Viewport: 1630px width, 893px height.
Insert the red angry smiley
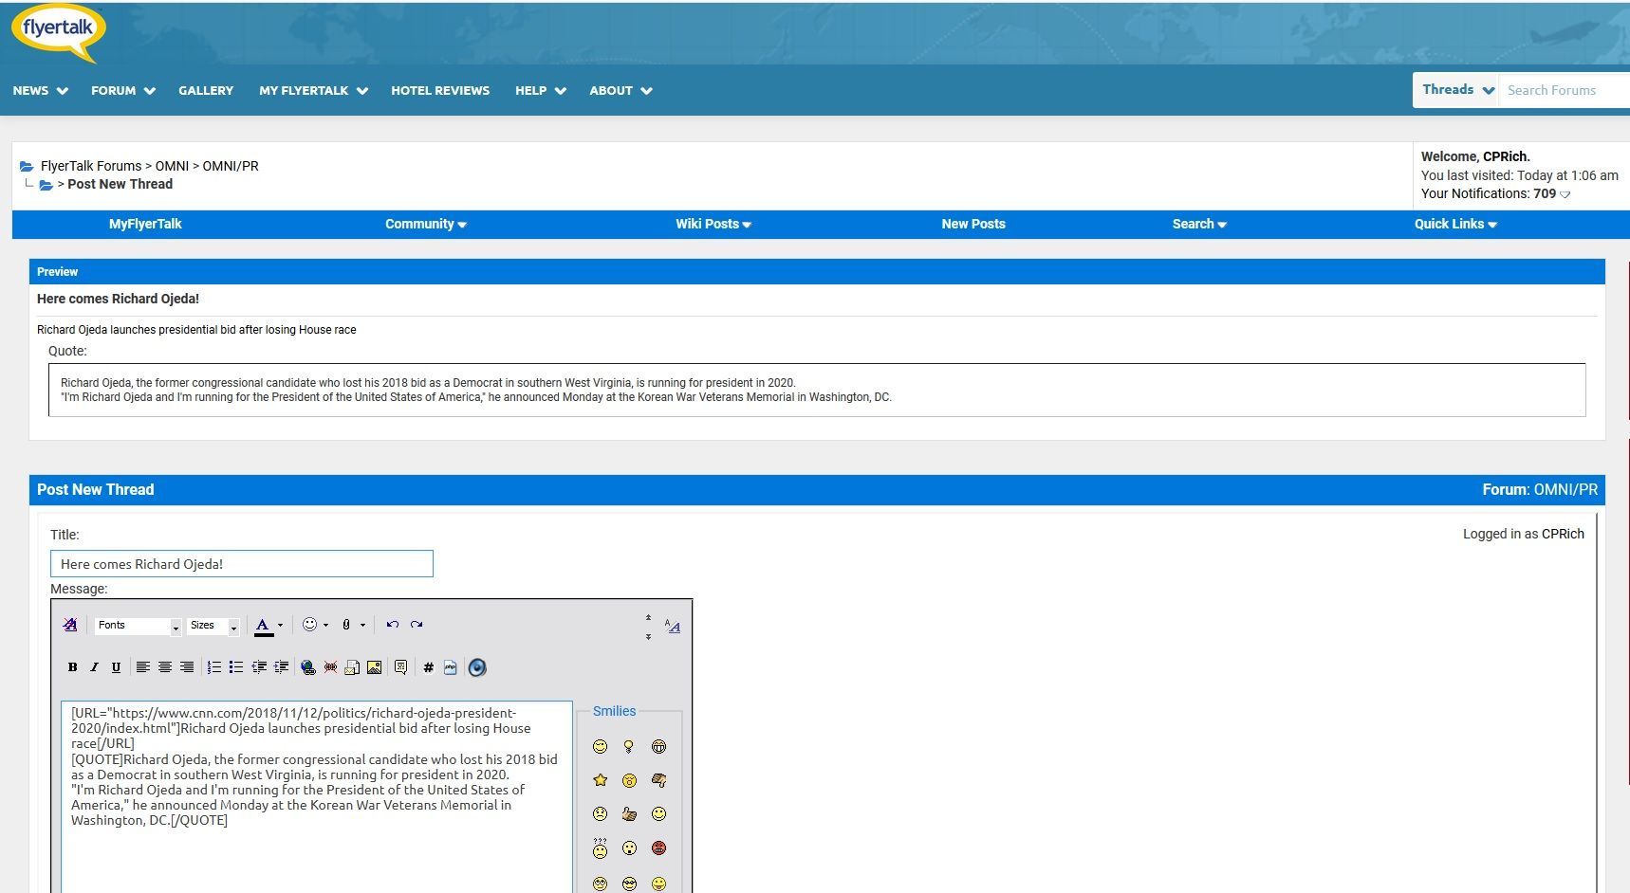pos(658,847)
